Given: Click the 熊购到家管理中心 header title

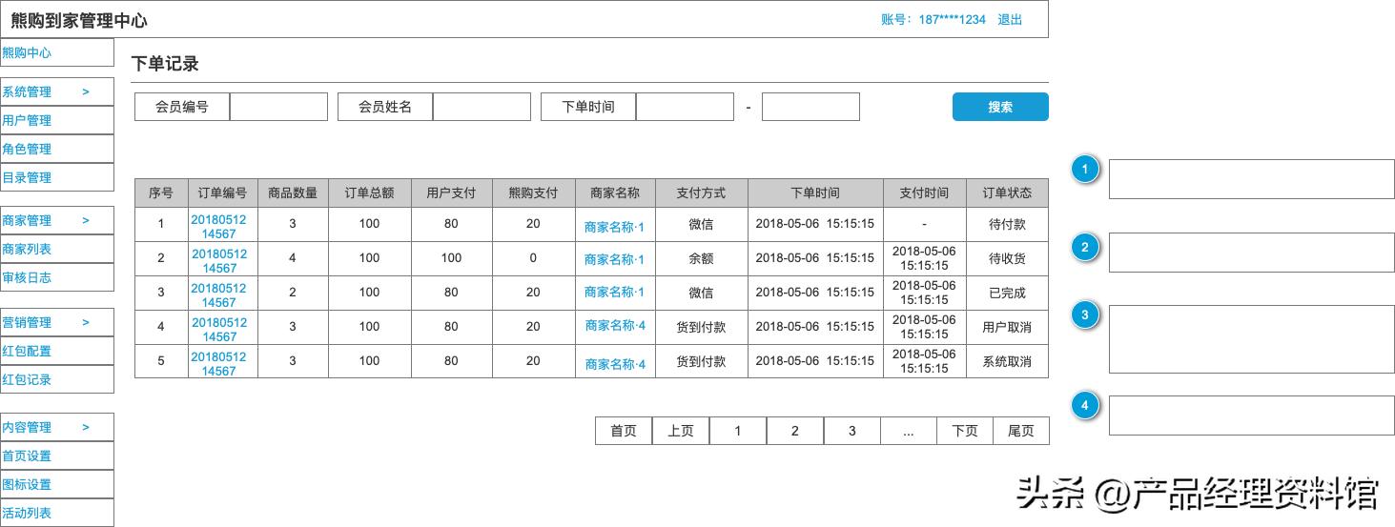Looking at the screenshot, I should pyautogui.click(x=79, y=20).
